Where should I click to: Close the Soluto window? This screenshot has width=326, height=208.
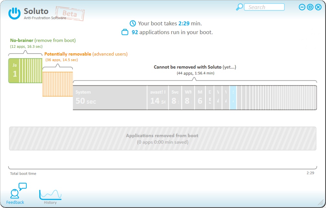click(x=318, y=7)
